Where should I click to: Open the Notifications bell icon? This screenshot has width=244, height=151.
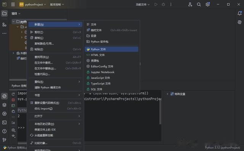tap(240, 13)
